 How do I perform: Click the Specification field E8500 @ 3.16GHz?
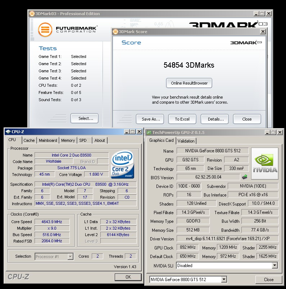(x=86, y=184)
